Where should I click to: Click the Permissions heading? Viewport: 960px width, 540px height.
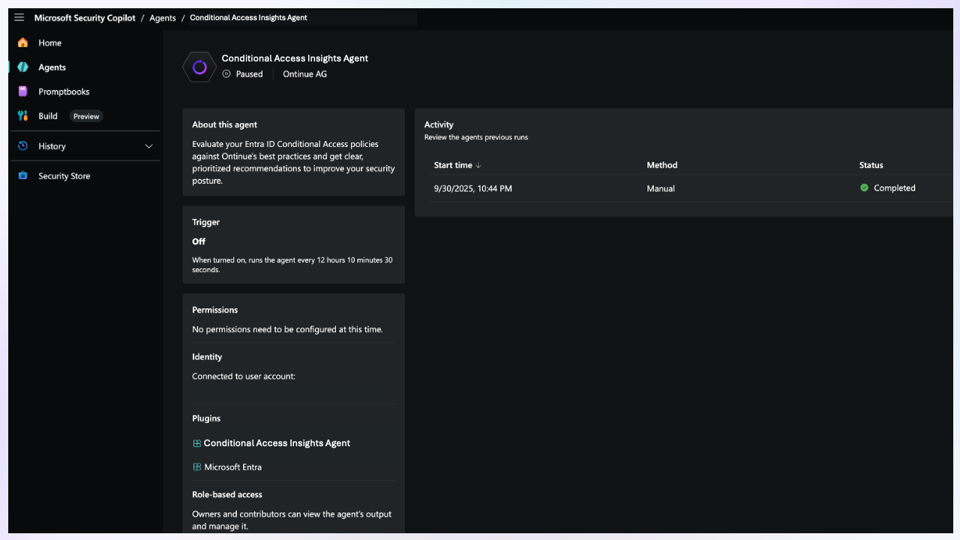[215, 310]
